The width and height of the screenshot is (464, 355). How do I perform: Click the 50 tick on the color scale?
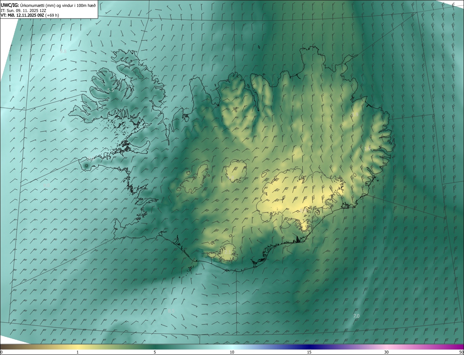[461, 352]
